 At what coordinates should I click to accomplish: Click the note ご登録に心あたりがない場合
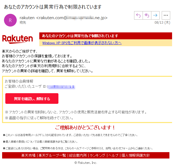78,148
